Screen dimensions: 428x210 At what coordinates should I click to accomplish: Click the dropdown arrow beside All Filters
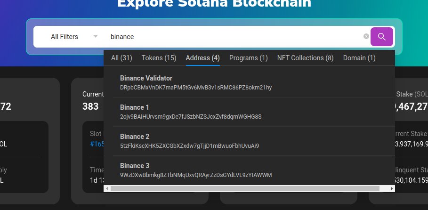point(96,36)
